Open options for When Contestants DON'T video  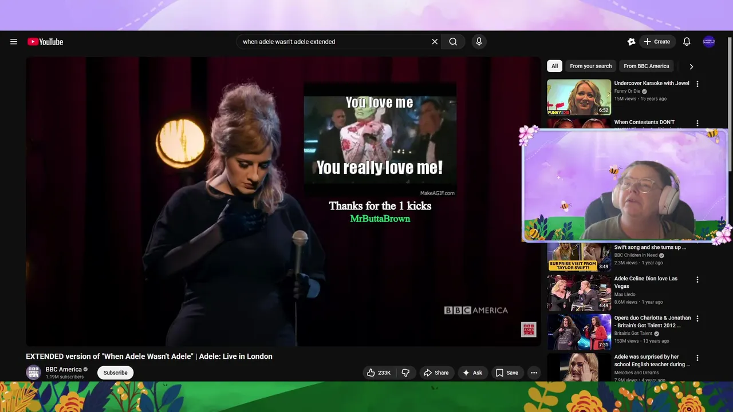(697, 123)
